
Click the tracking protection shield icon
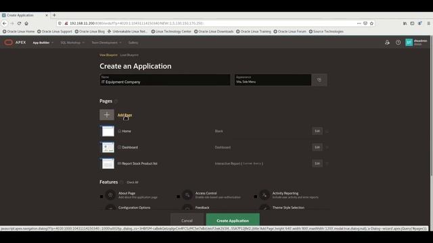pos(60,24)
